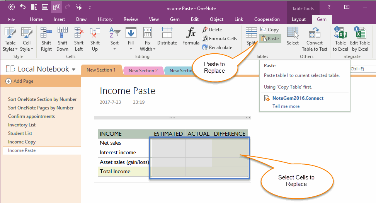Click the Select table tool
The height and width of the screenshot is (203, 376).
pyautogui.click(x=293, y=36)
